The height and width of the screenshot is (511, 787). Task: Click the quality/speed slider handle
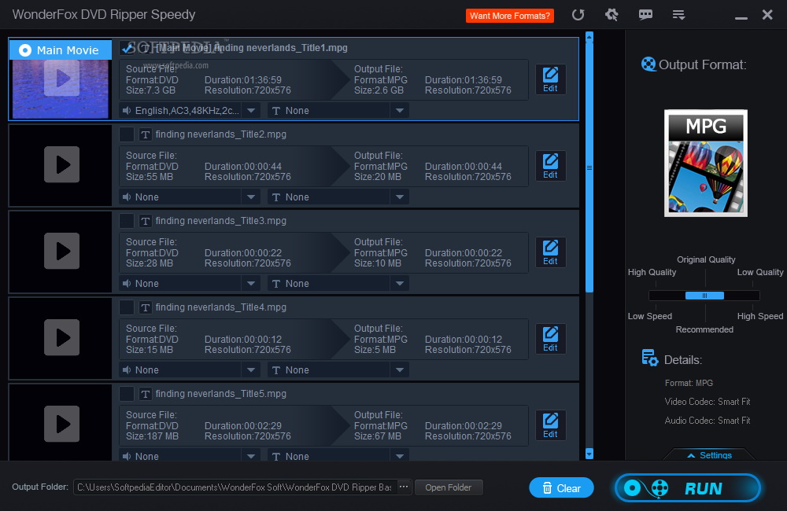pyautogui.click(x=704, y=296)
